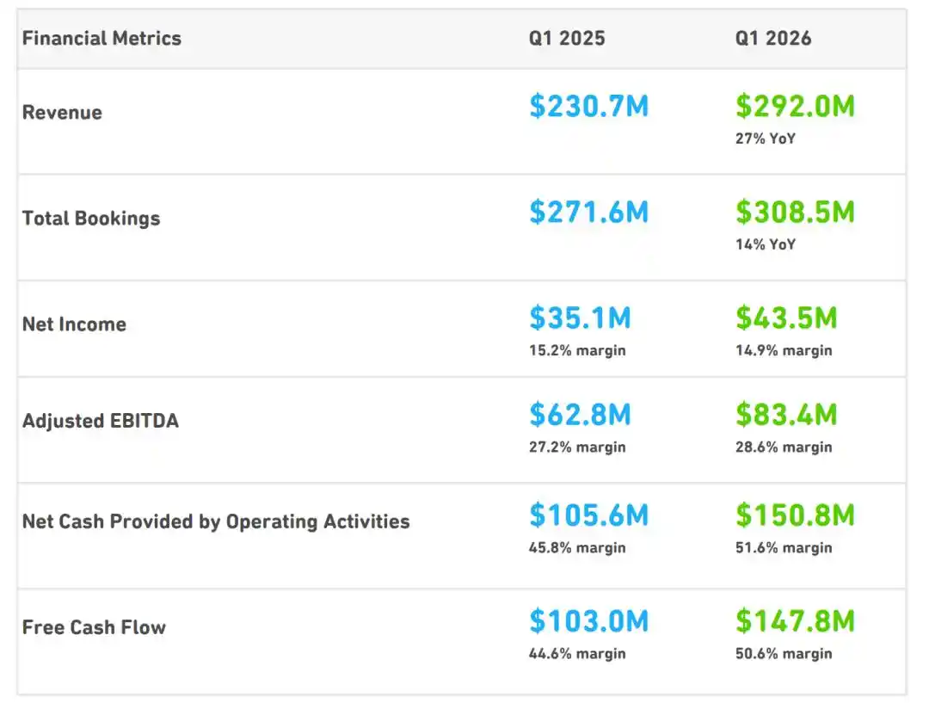Click the 51.6% margin note
The height and width of the screenshot is (703, 929).
(x=784, y=548)
